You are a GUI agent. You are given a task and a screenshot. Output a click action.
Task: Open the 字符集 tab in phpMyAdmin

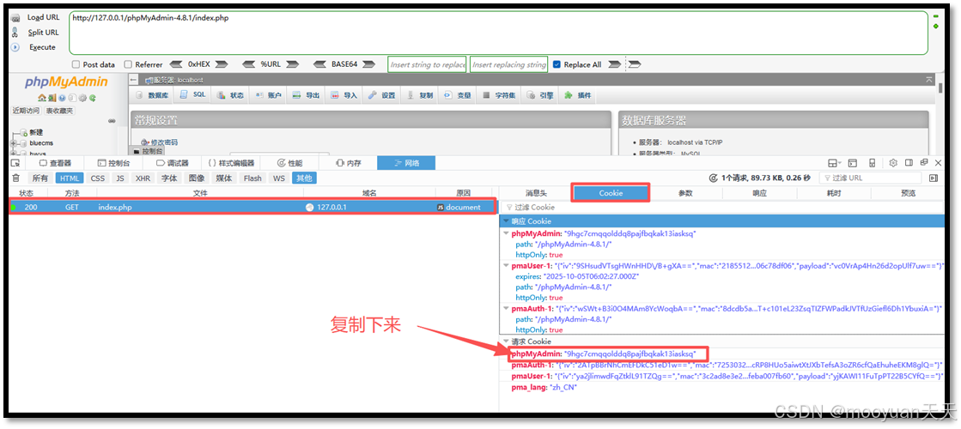(x=499, y=95)
